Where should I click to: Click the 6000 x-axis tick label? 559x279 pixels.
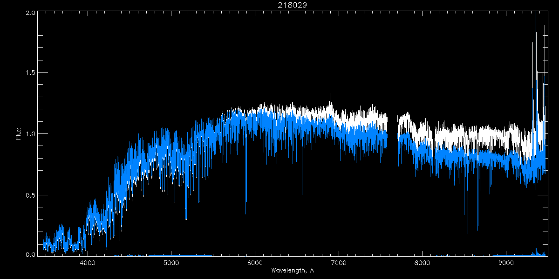click(255, 263)
